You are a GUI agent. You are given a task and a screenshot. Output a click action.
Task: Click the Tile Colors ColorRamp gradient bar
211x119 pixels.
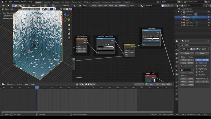[x=151, y=39]
